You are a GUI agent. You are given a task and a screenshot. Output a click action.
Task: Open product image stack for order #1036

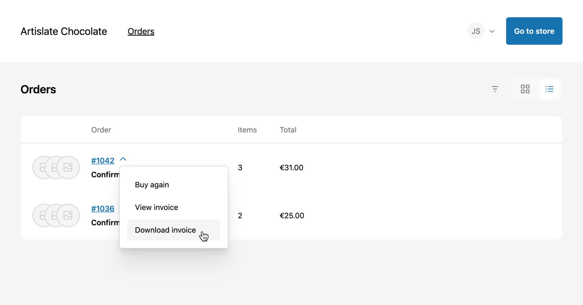[56, 215]
